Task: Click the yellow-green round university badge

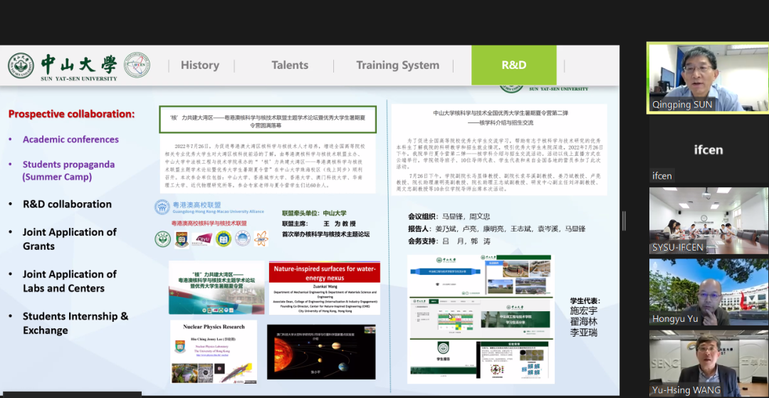Action: pos(224,239)
